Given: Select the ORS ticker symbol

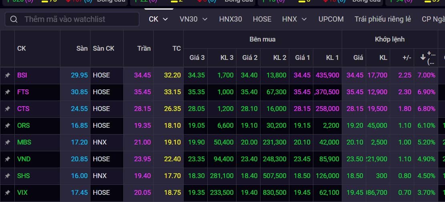Looking at the screenshot, I should pos(23,125).
